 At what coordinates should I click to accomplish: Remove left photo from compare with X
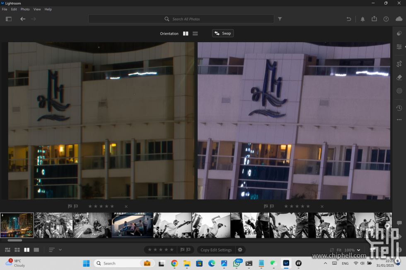[x=126, y=206]
